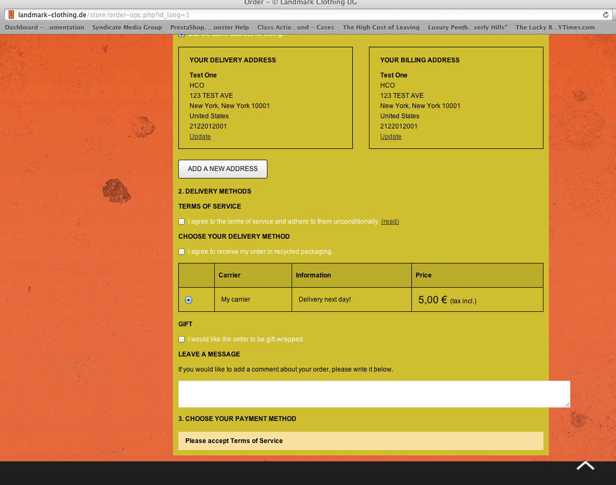The width and height of the screenshot is (616, 485).
Task: Grab the comment box resize handle
Action: [567, 404]
